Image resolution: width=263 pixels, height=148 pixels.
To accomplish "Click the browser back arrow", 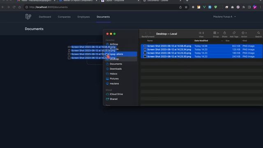I will coord(3,7).
